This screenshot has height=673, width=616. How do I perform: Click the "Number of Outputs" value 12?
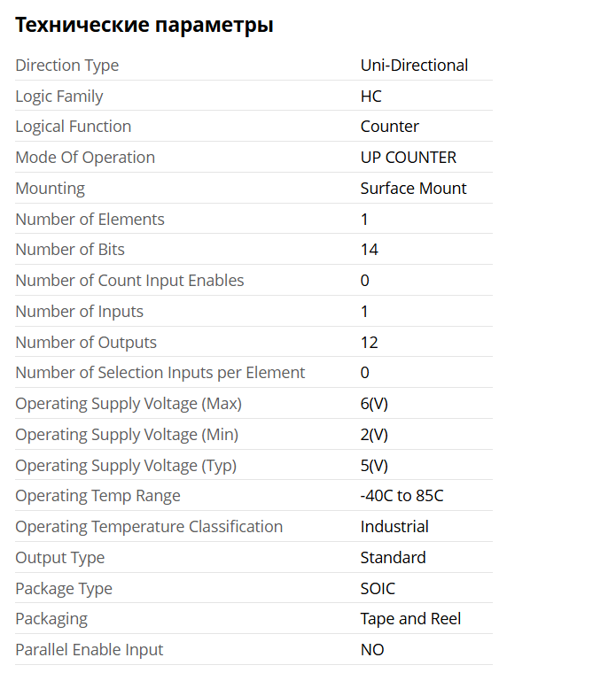(369, 343)
